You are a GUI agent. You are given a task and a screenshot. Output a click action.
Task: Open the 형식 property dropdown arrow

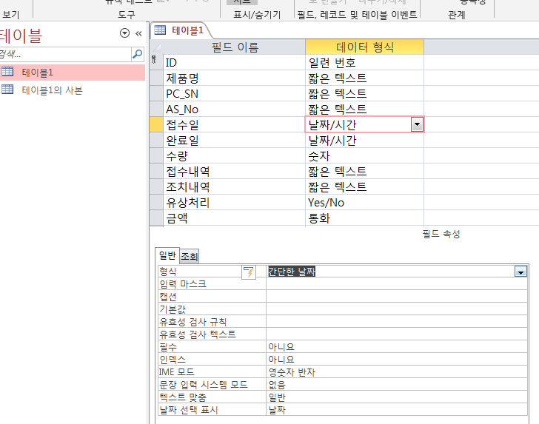click(520, 272)
